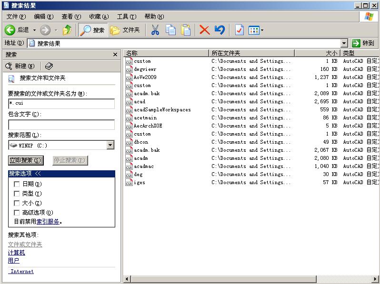Select the acad file icon
Viewport: 380px width, 284px height.
pos(129,101)
